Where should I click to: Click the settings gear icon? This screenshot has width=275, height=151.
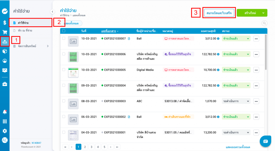5,131
